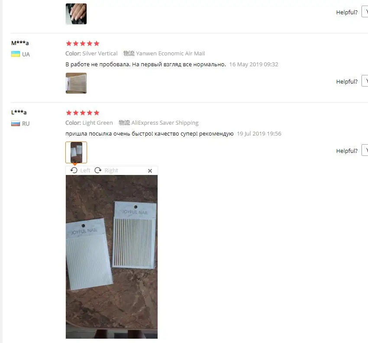Close the enlarged review photo preview
The height and width of the screenshot is (343, 368).
tap(150, 171)
